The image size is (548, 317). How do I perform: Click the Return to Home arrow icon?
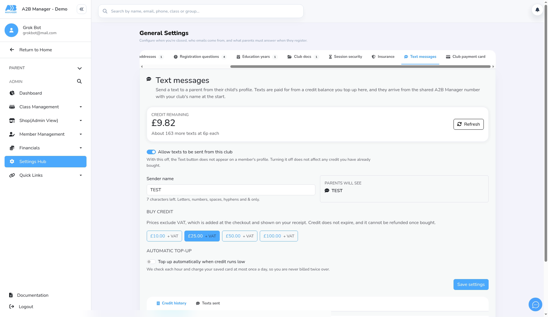pyautogui.click(x=12, y=50)
